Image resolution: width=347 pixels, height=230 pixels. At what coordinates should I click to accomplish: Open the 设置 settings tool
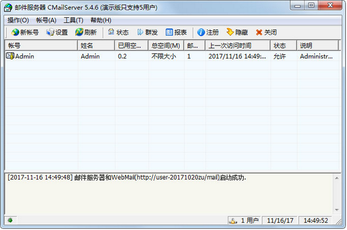coord(57,32)
